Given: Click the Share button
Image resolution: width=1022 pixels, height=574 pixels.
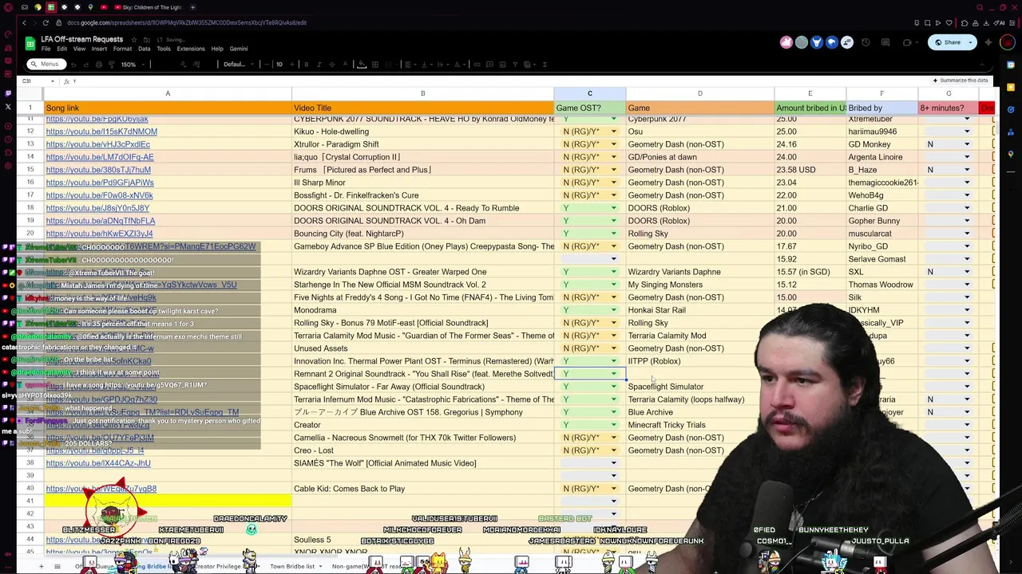Looking at the screenshot, I should tap(947, 42).
